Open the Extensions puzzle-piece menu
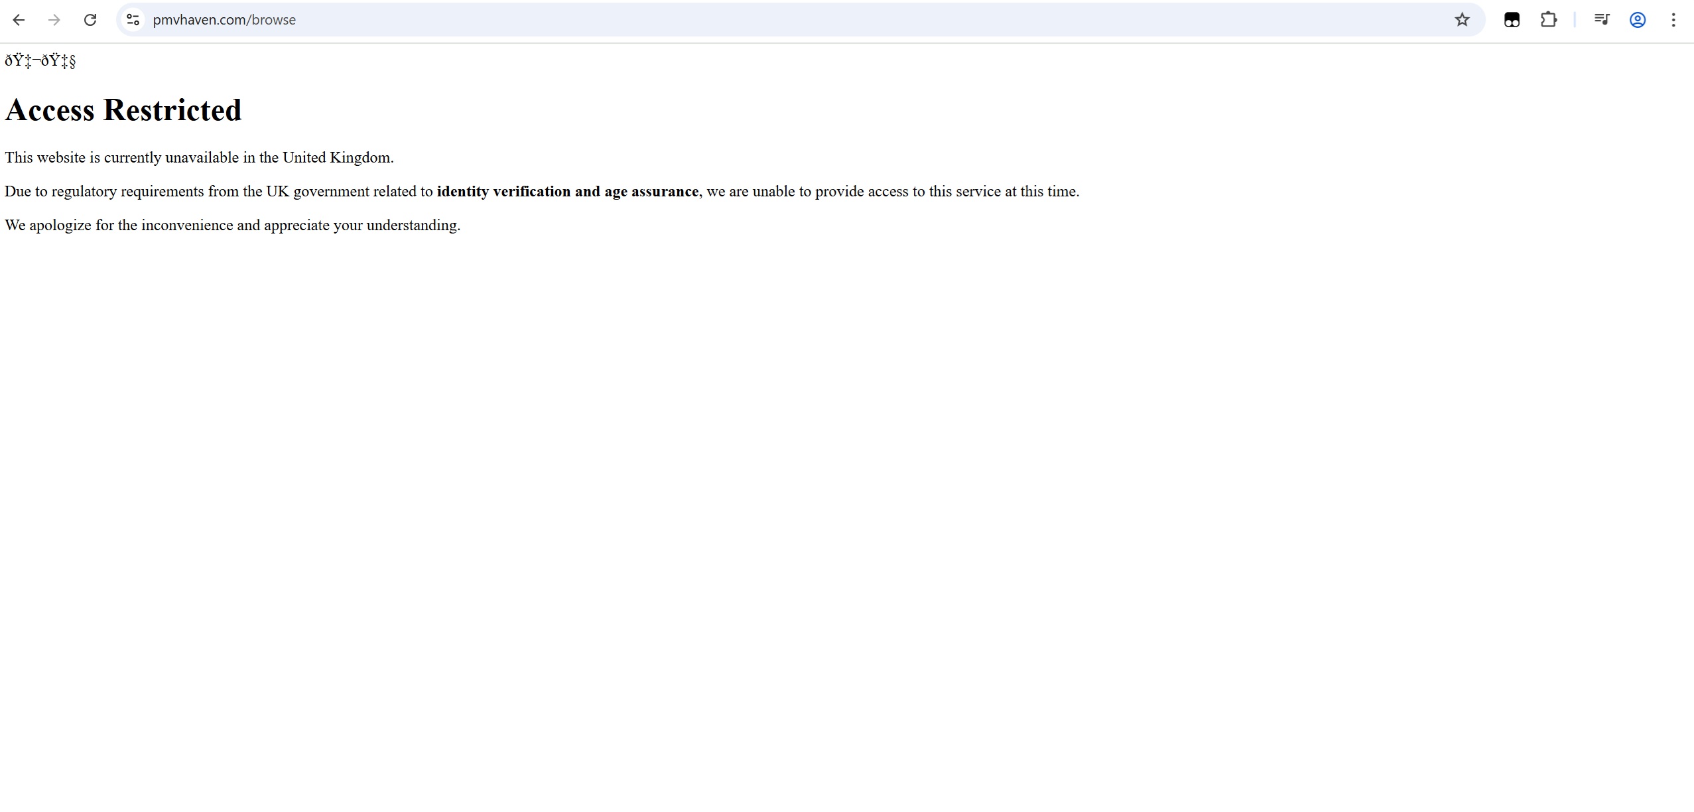1694x812 pixels. click(1548, 20)
